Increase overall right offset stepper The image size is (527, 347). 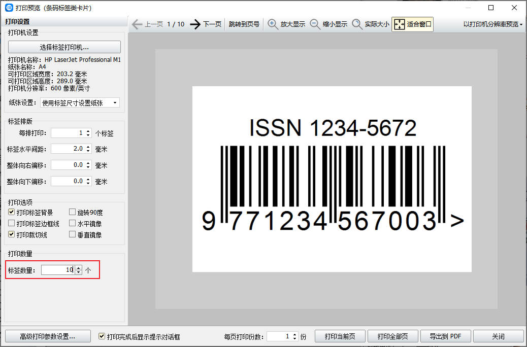tap(88, 162)
